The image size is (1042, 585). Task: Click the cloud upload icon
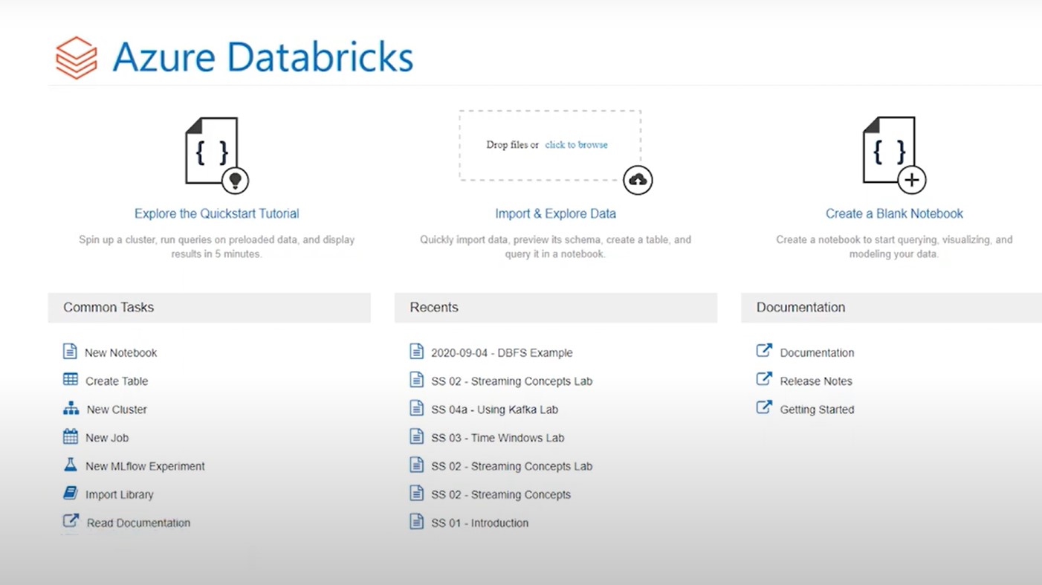tap(638, 179)
